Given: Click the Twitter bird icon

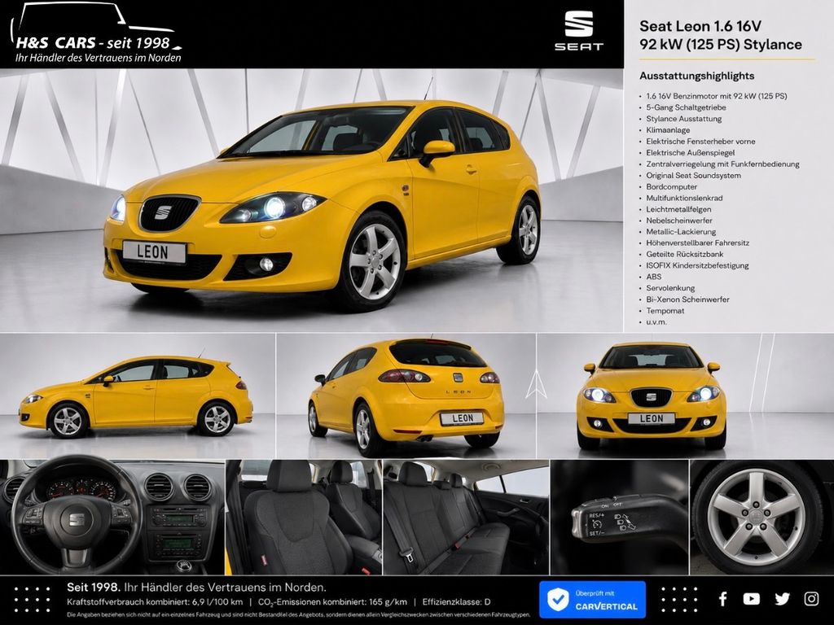Looking at the screenshot, I should pyautogui.click(x=782, y=599).
